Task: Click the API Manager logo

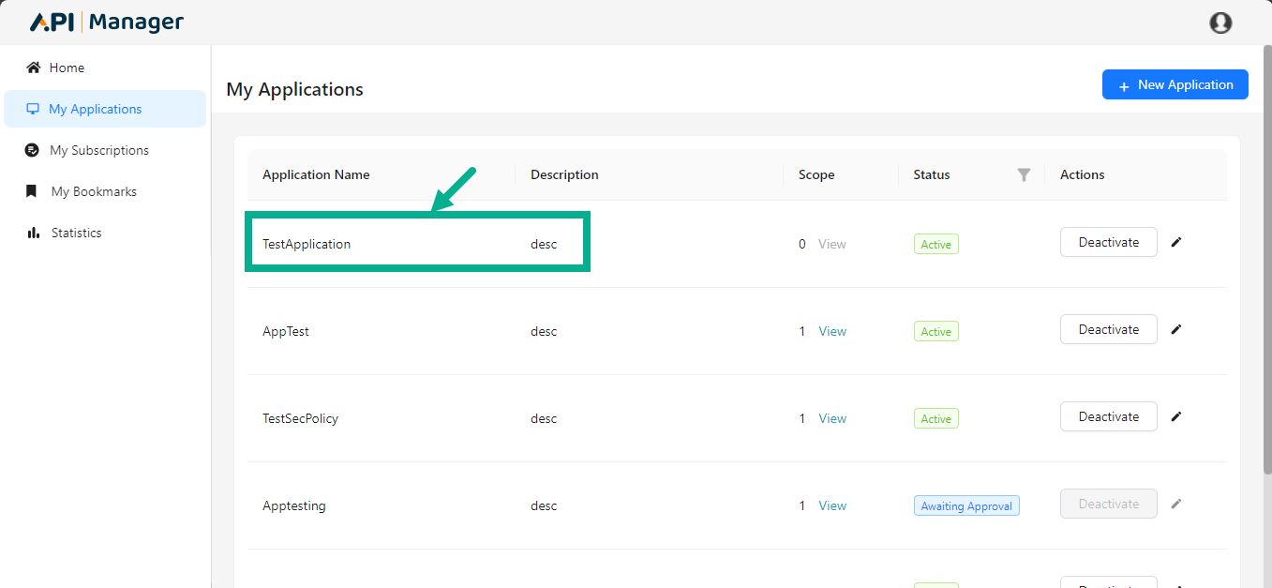Action: click(x=107, y=23)
